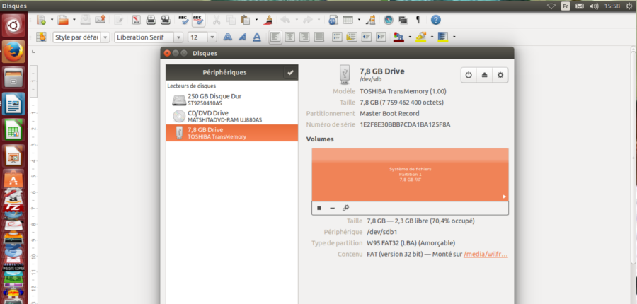Screen dimensions: 637x304
Task: Toggle formatting marks pilcrow
Action: click(x=417, y=20)
